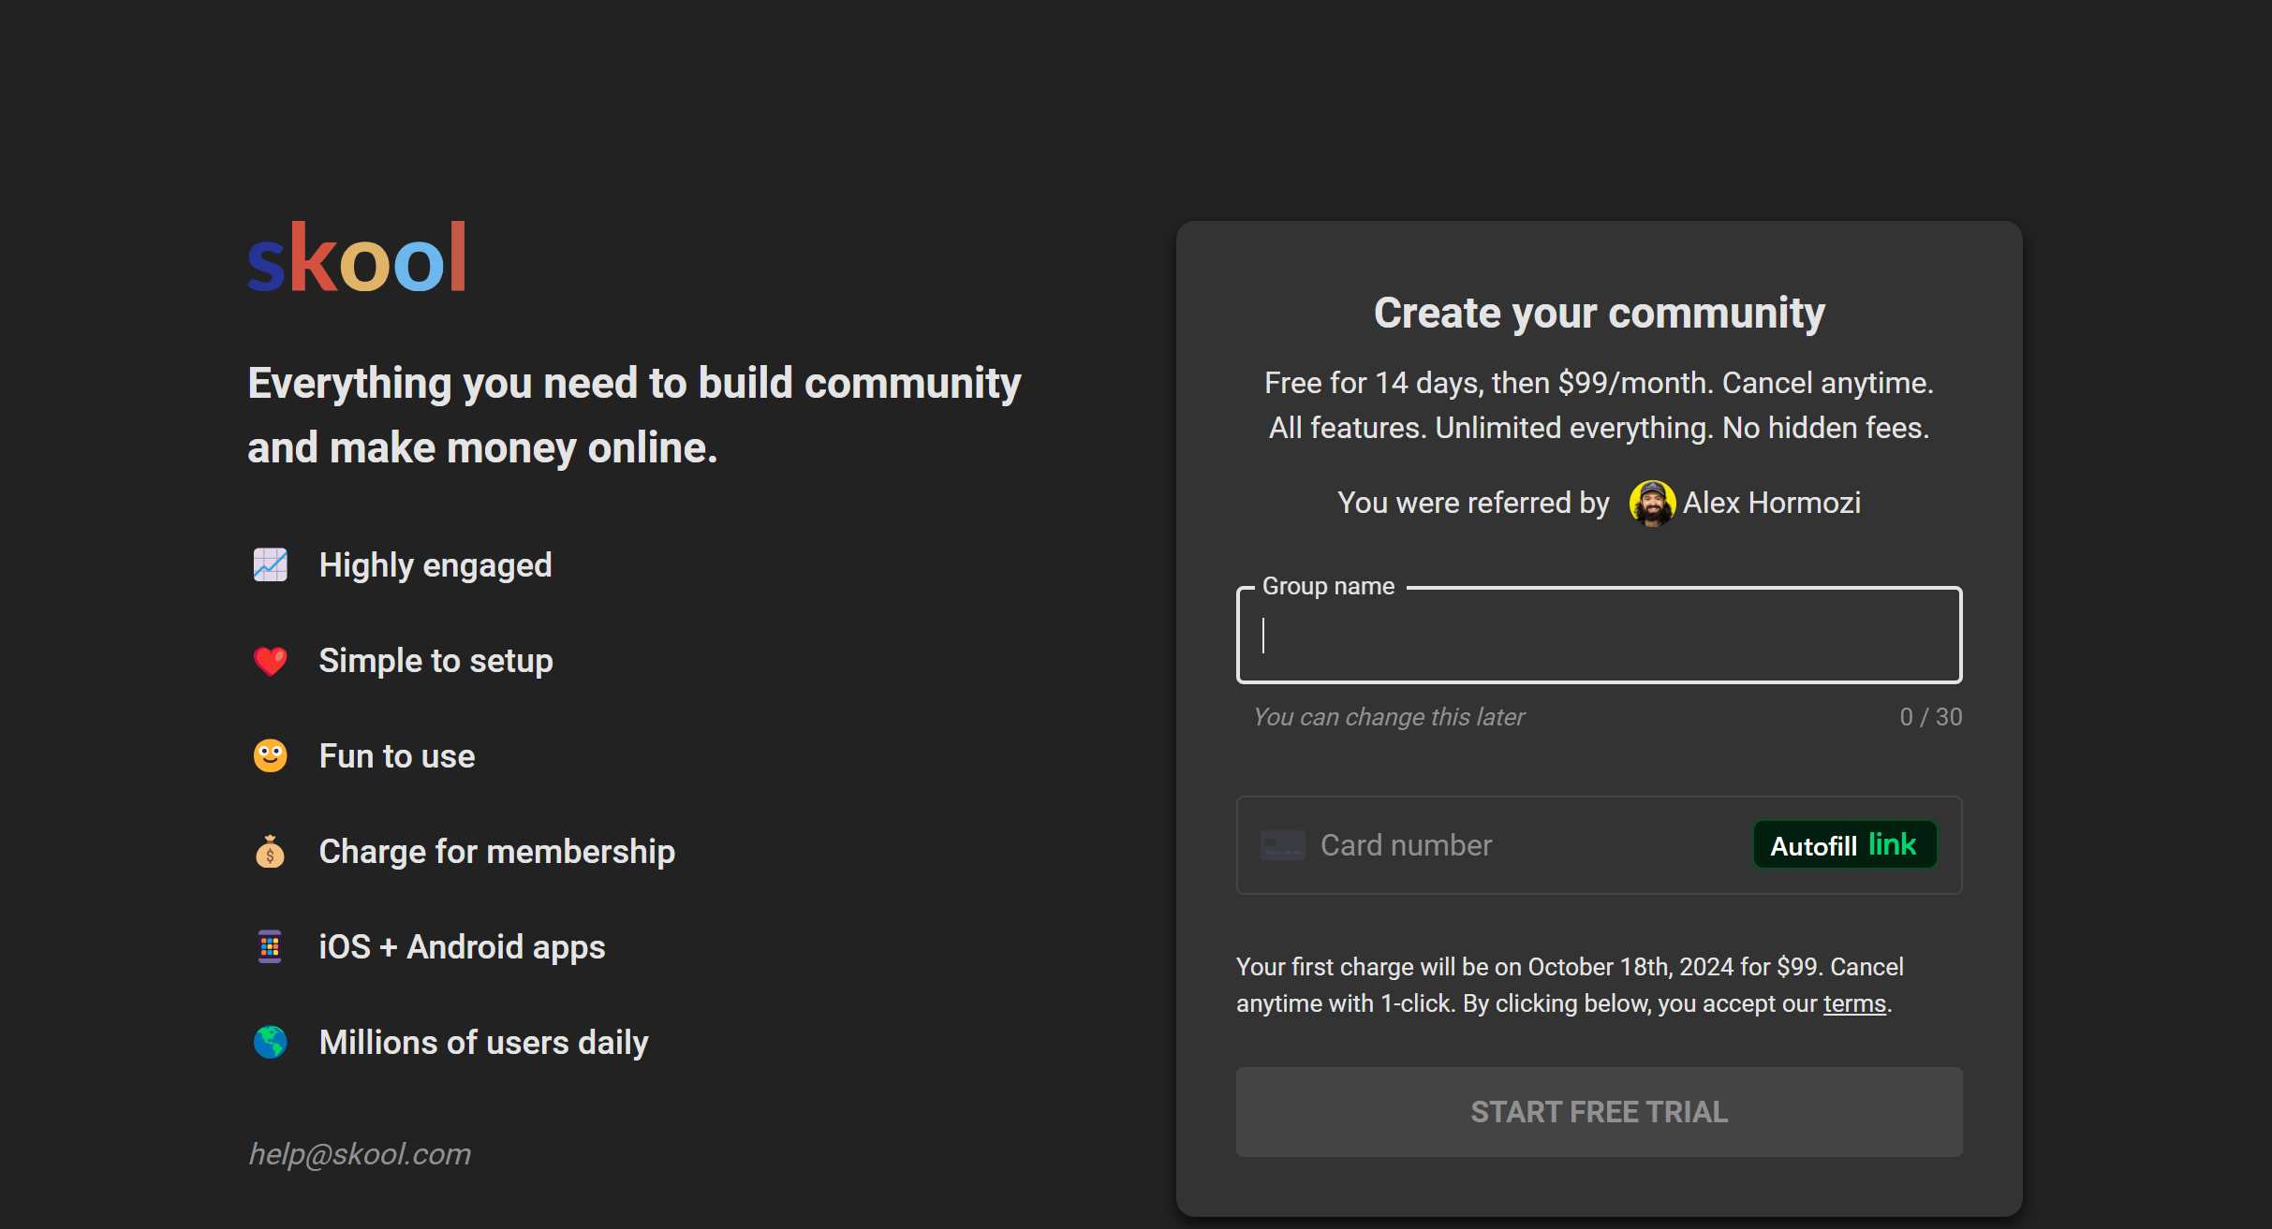This screenshot has height=1229, width=2272.
Task: Click the '0 / 30' character counter
Action: (1931, 717)
